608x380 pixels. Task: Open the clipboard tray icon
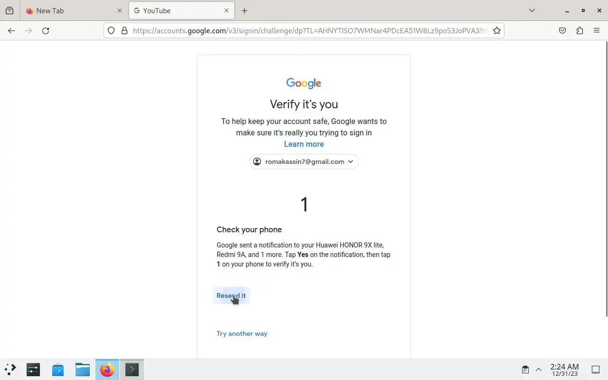click(525, 370)
